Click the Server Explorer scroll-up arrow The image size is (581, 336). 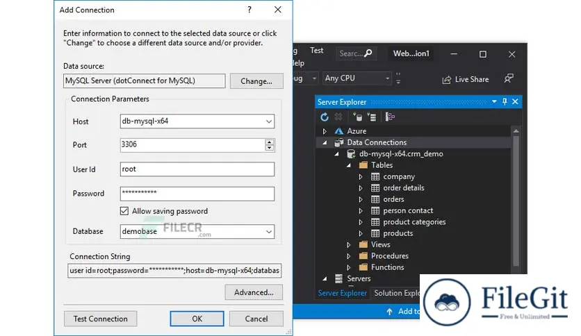click(x=516, y=131)
